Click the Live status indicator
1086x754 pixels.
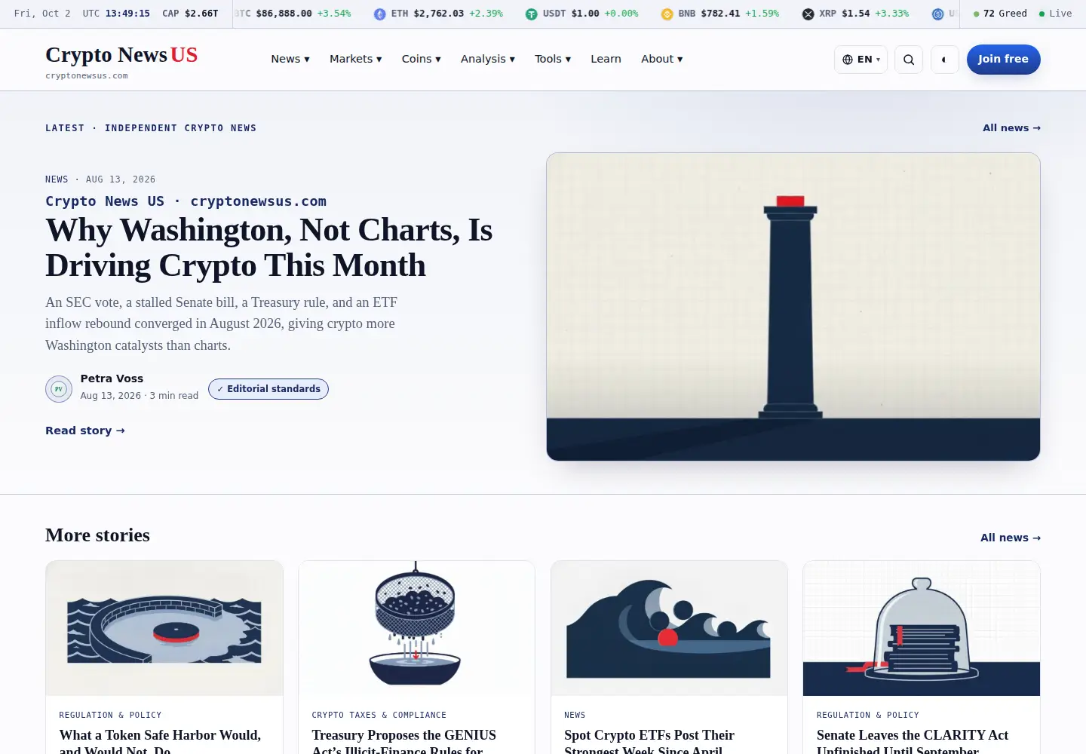[1055, 14]
